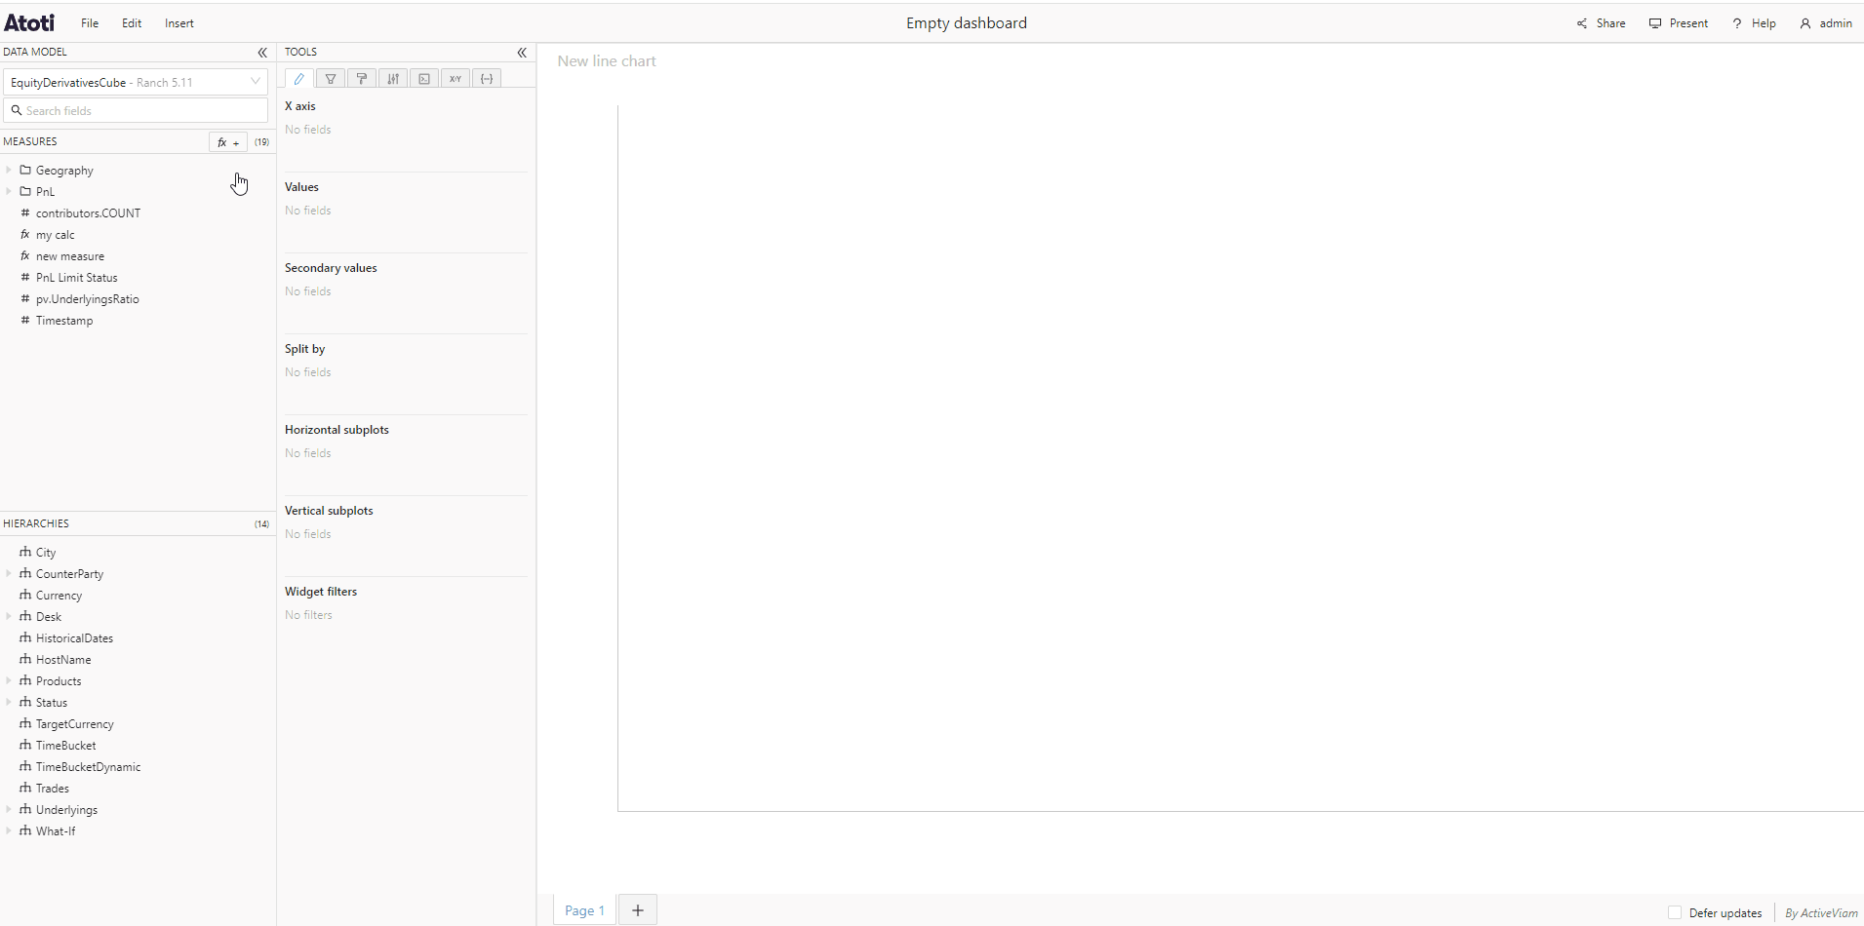The image size is (1864, 926).
Task: Switch to the Page 1 tab
Action: 584,910
